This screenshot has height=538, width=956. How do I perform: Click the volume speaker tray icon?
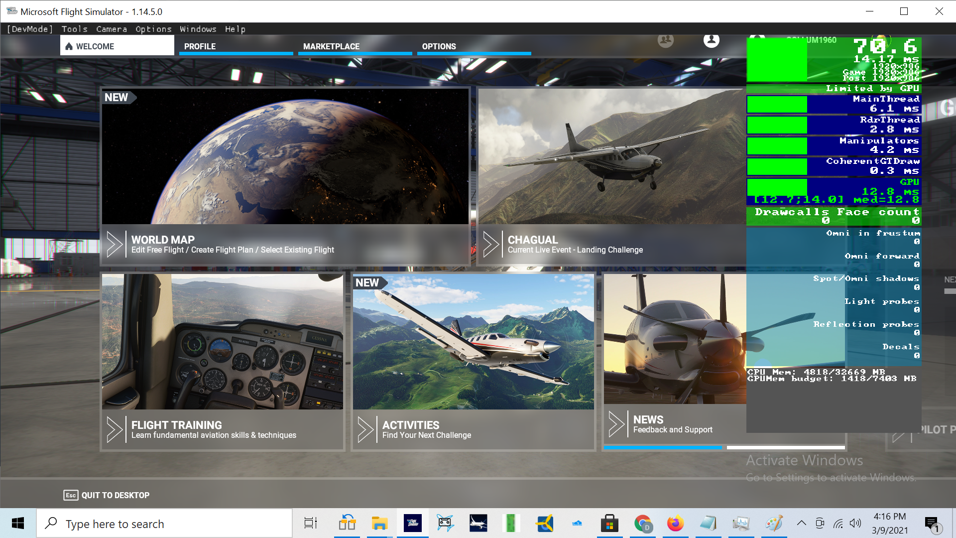pos(855,523)
